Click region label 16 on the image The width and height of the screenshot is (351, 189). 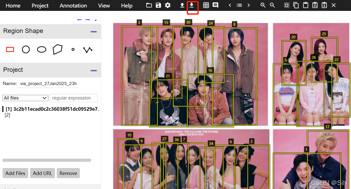coord(210,70)
